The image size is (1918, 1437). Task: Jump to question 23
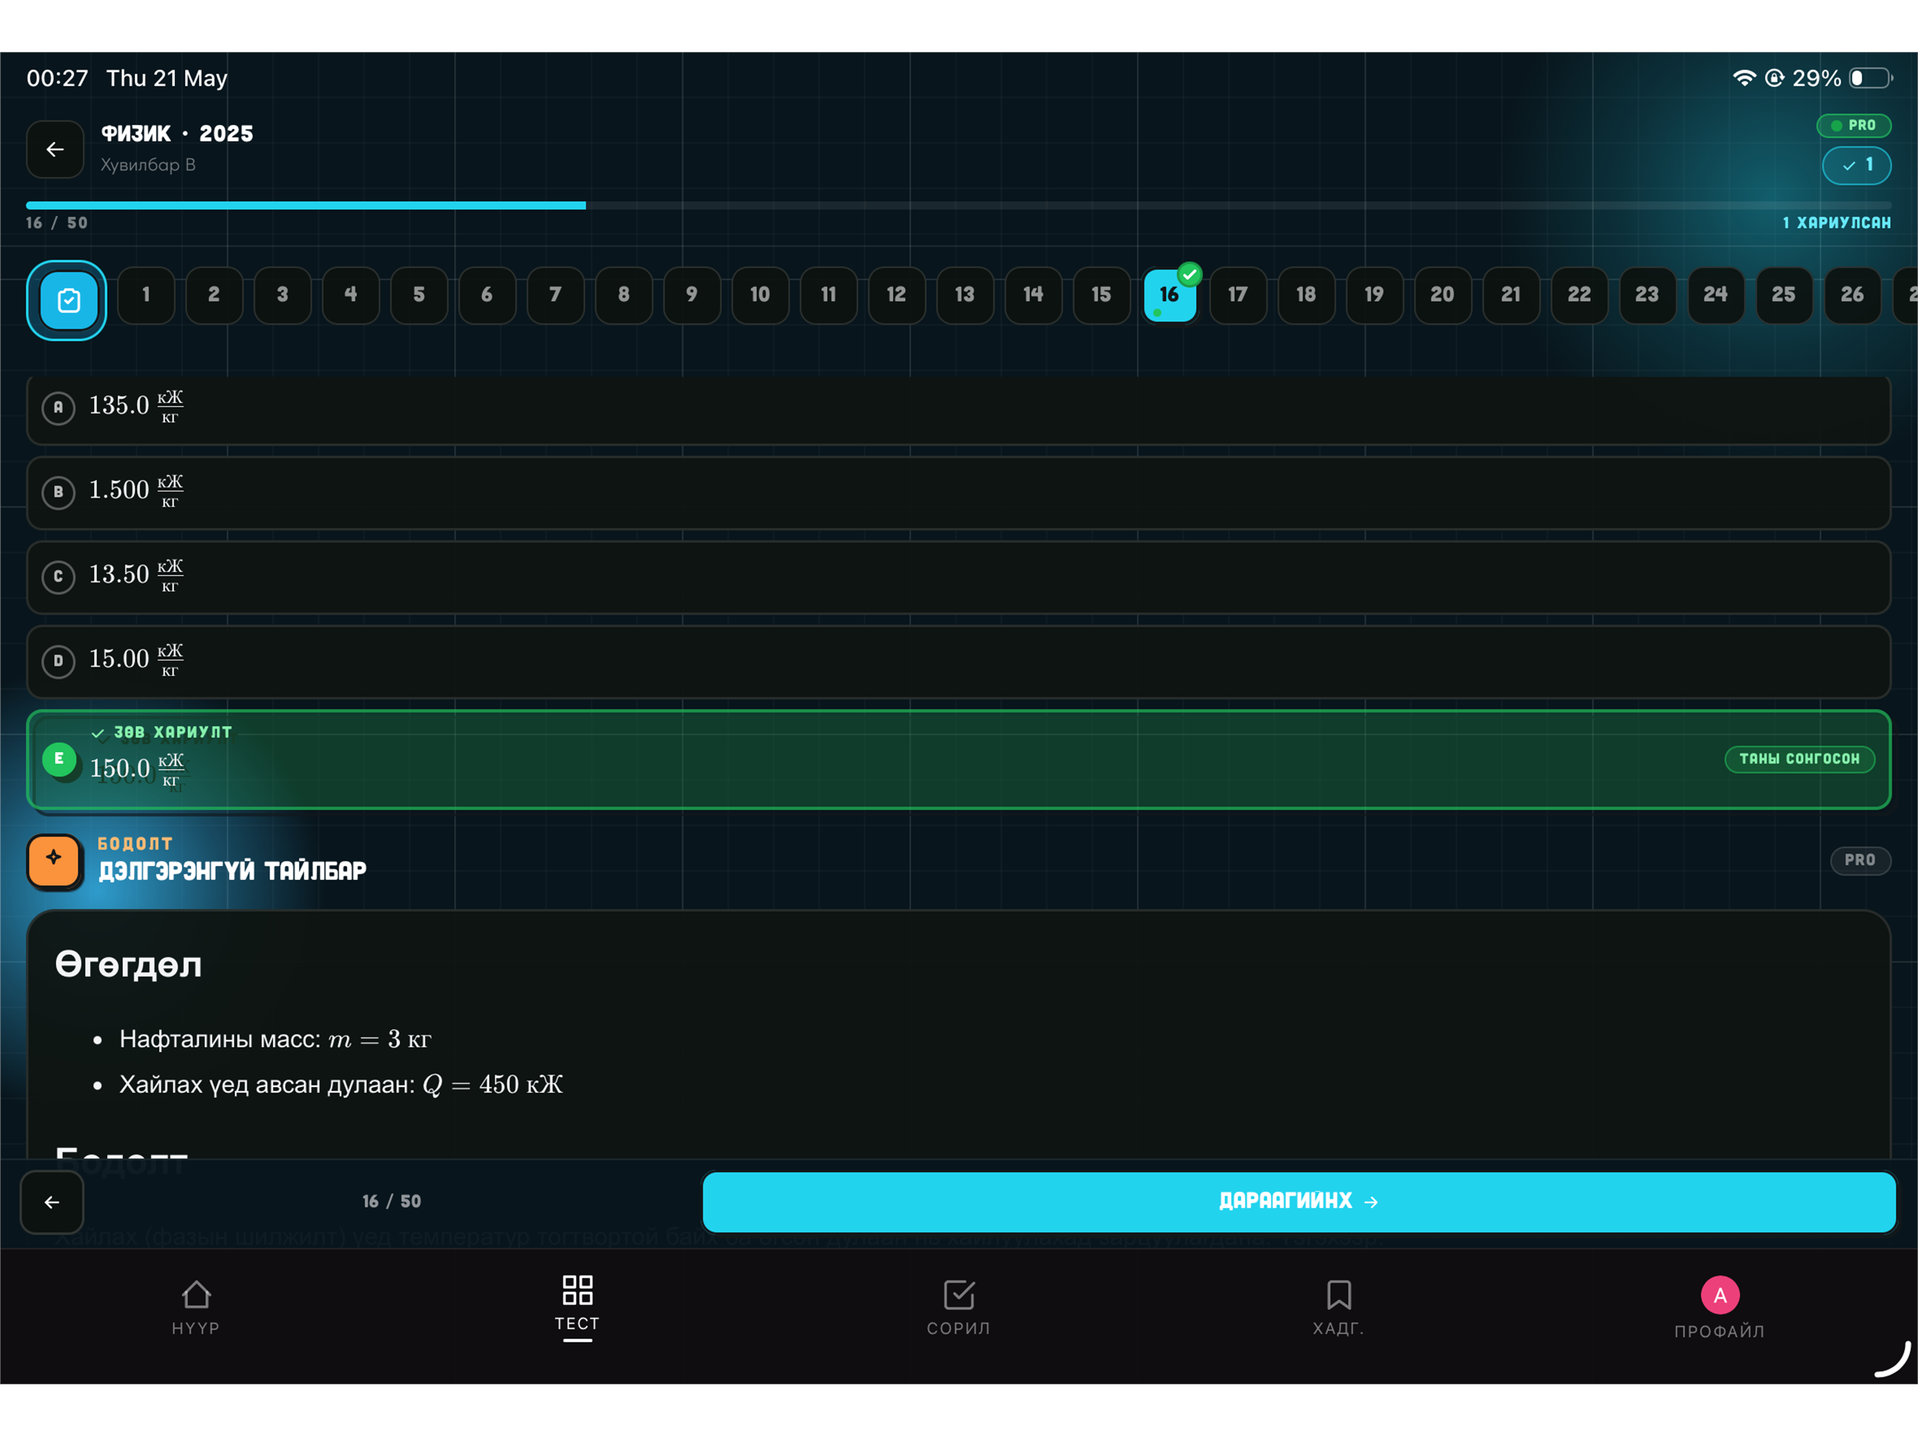(x=1648, y=295)
